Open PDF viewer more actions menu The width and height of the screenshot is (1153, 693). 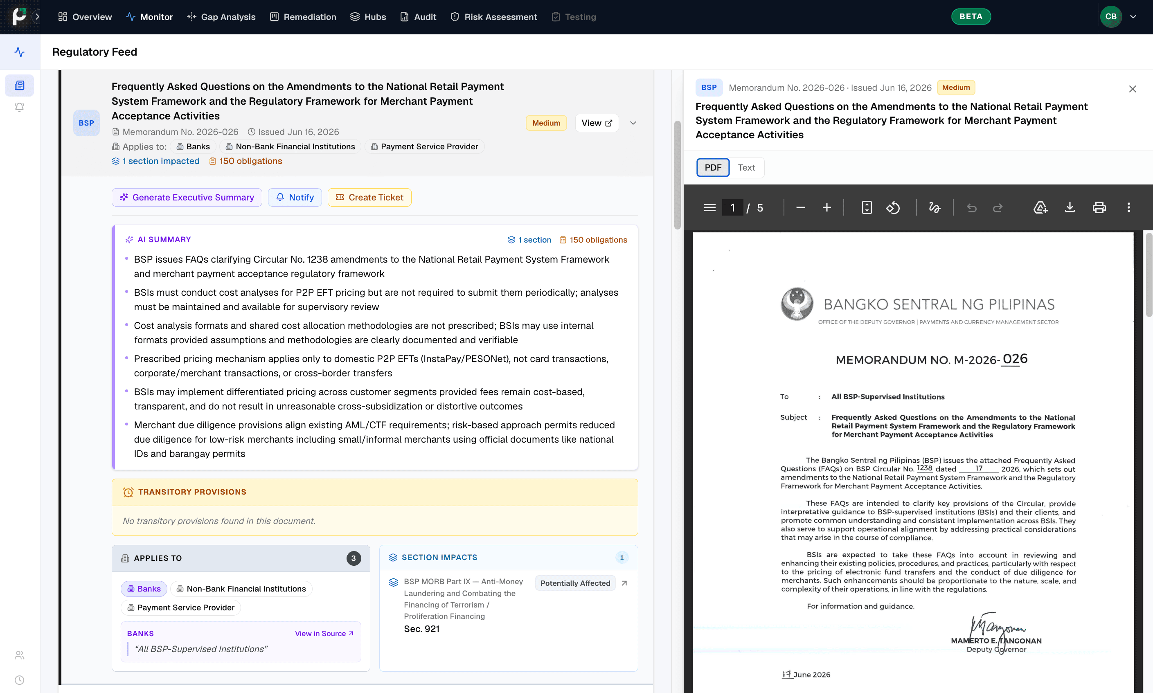coord(1129,207)
